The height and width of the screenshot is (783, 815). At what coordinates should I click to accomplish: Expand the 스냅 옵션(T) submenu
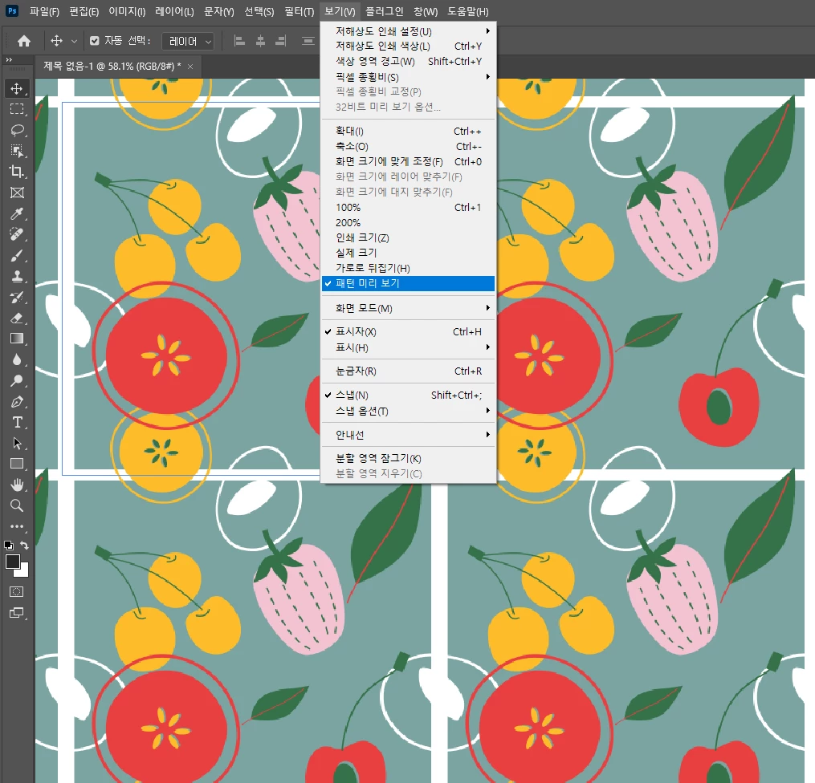[408, 411]
